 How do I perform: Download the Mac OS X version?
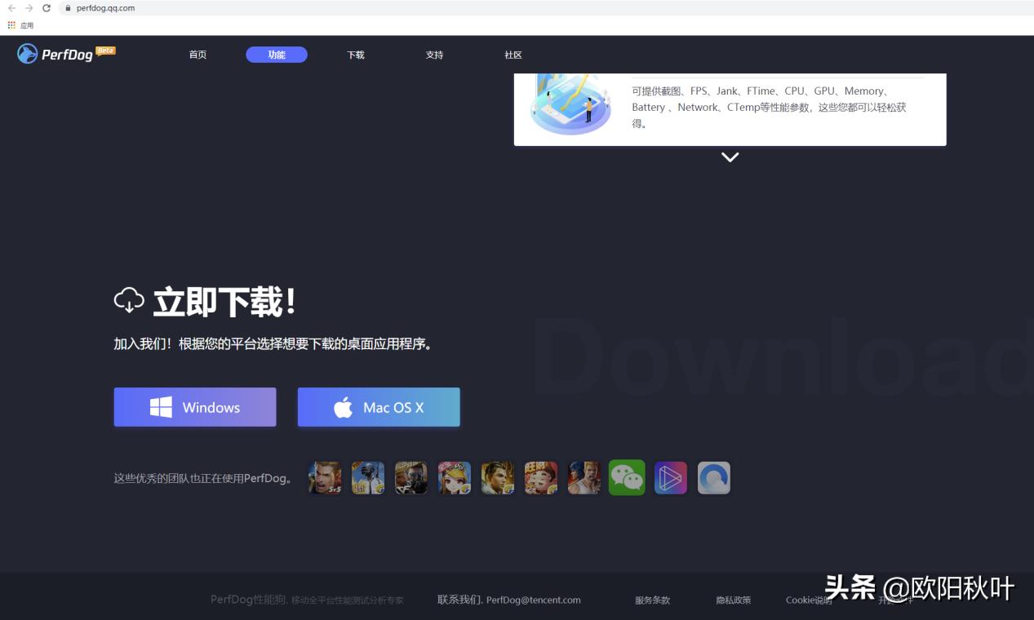[378, 407]
